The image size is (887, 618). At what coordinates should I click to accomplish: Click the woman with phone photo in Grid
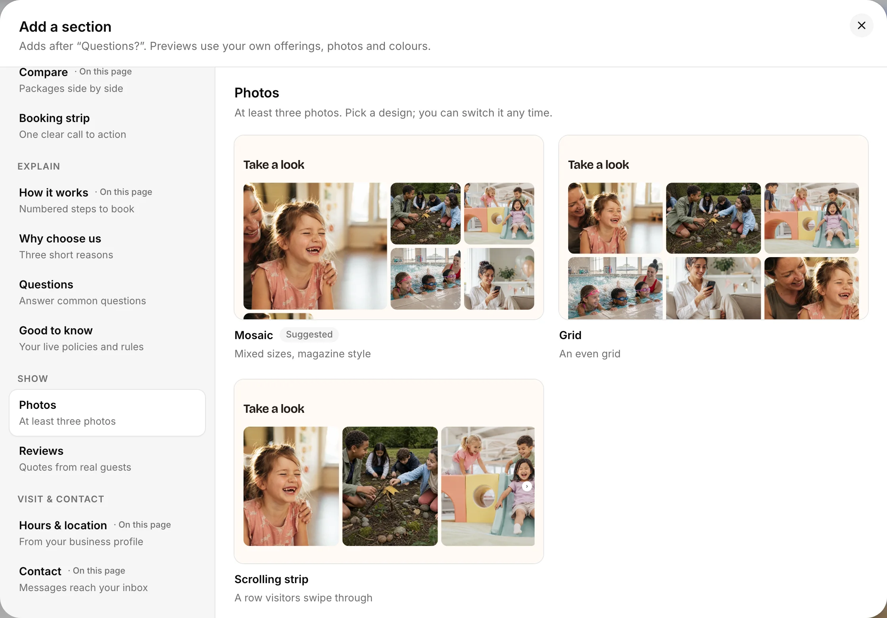click(x=713, y=288)
